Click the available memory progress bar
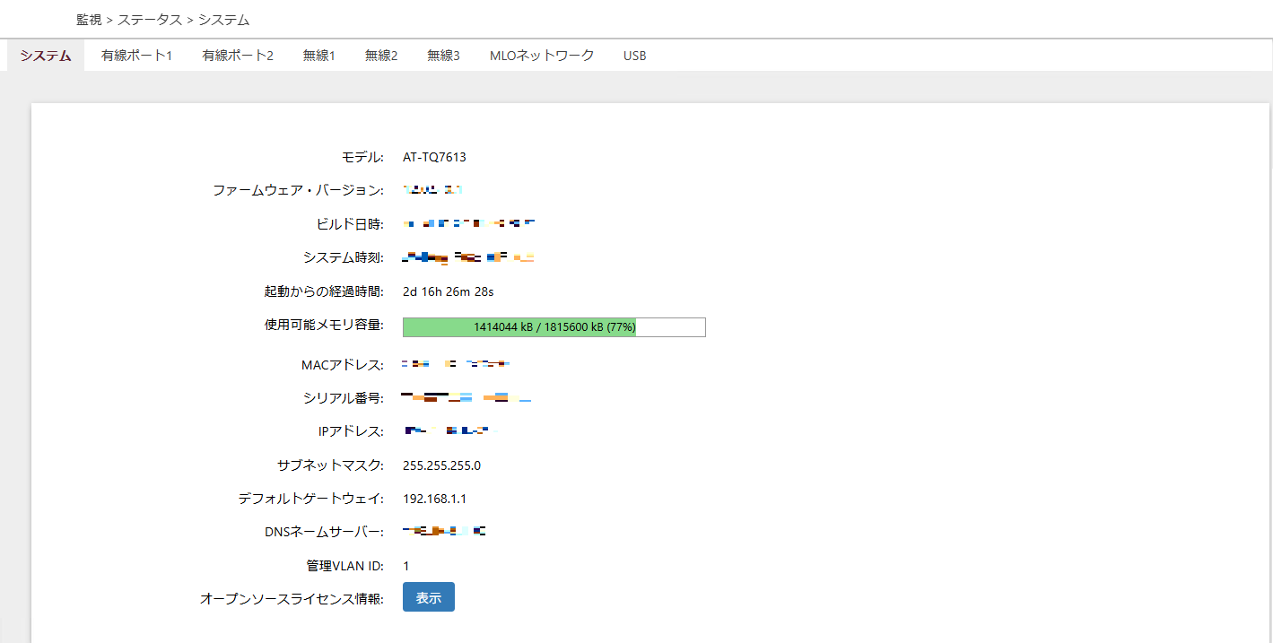 pos(554,327)
